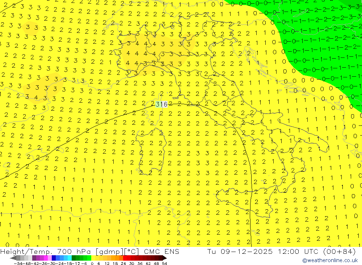
Task: Click the -54 legend scale value
Action: (x=18, y=264)
